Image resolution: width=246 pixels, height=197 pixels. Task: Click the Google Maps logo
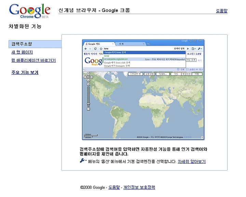(x=94, y=61)
